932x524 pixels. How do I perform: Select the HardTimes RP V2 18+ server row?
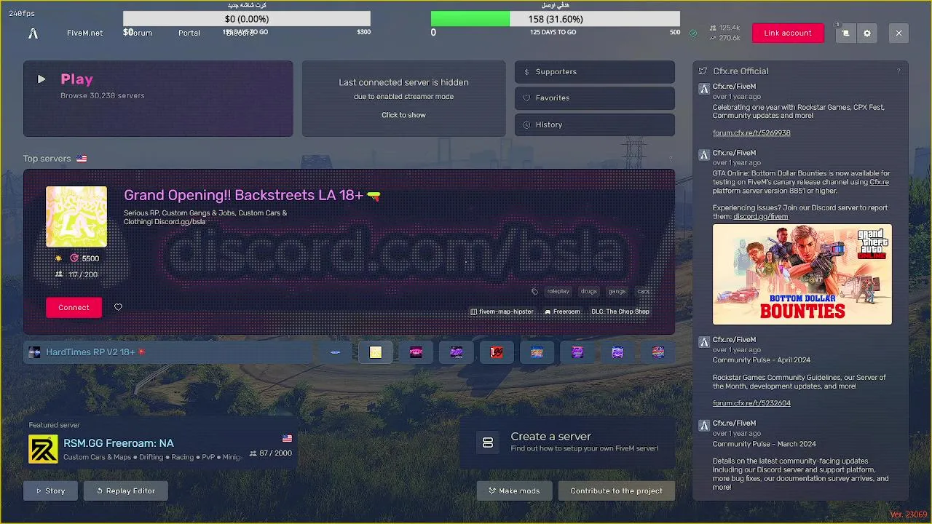(x=167, y=352)
